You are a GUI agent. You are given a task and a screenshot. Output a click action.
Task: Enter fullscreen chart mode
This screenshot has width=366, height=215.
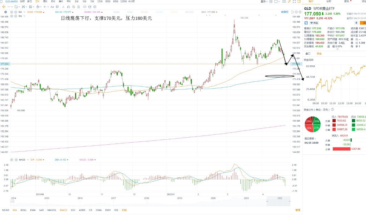[x=294, y=1]
